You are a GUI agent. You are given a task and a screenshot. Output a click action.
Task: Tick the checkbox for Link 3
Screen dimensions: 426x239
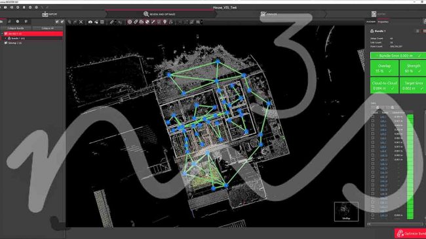tap(373, 125)
